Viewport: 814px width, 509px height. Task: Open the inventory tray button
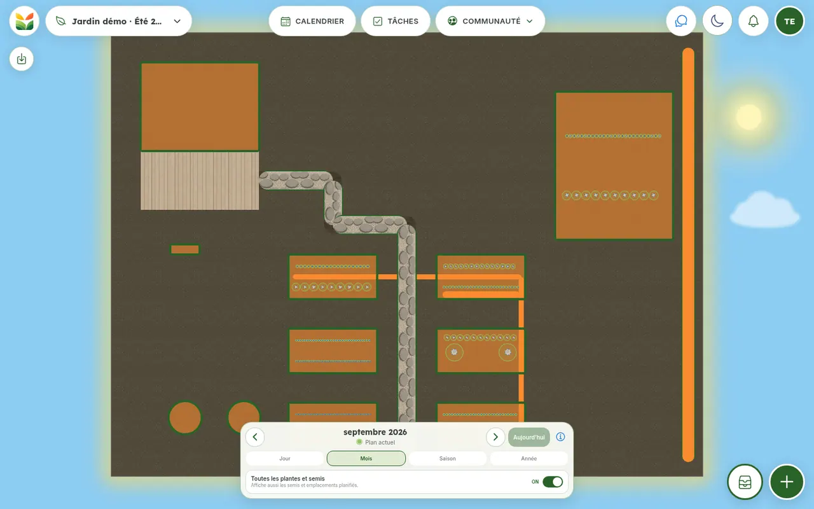[745, 482]
